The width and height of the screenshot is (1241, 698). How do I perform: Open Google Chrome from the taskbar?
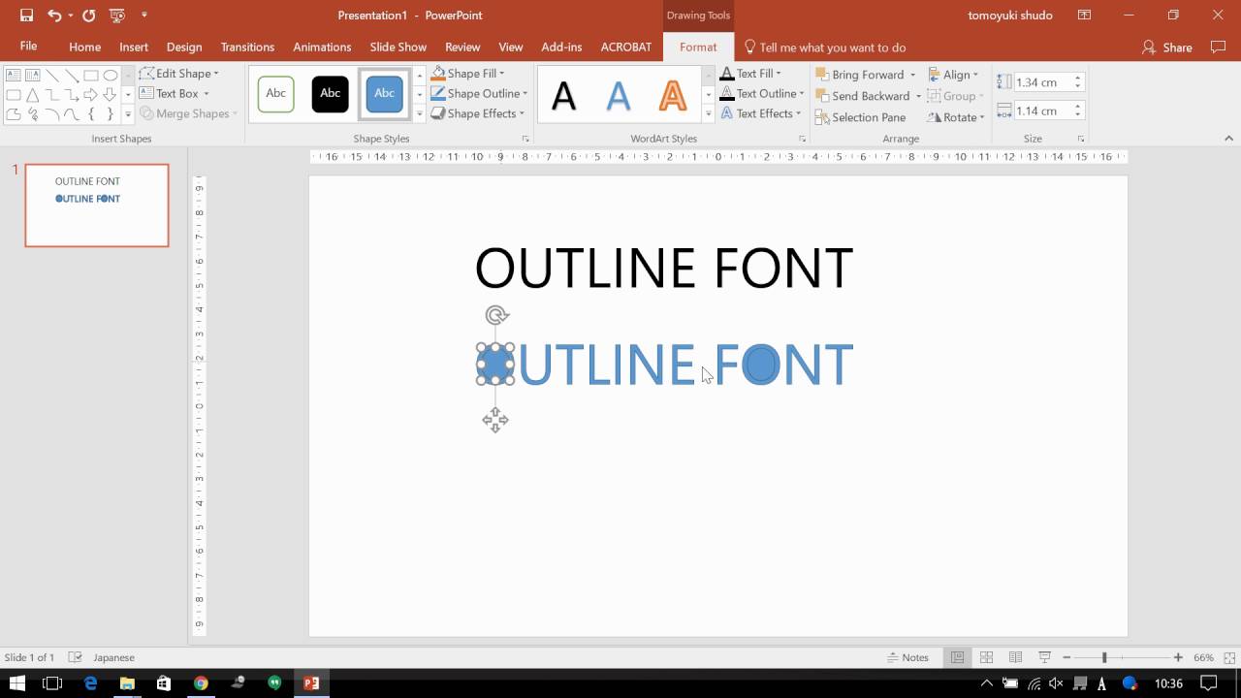pos(201,683)
